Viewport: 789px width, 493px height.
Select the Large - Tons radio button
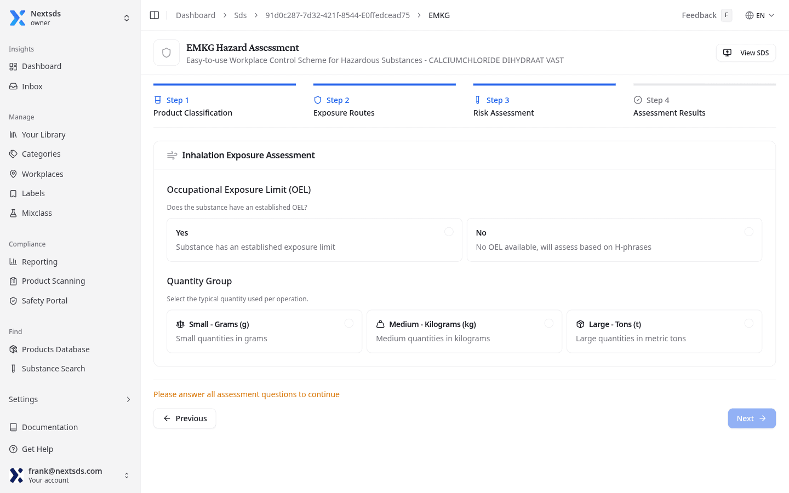pyautogui.click(x=748, y=323)
